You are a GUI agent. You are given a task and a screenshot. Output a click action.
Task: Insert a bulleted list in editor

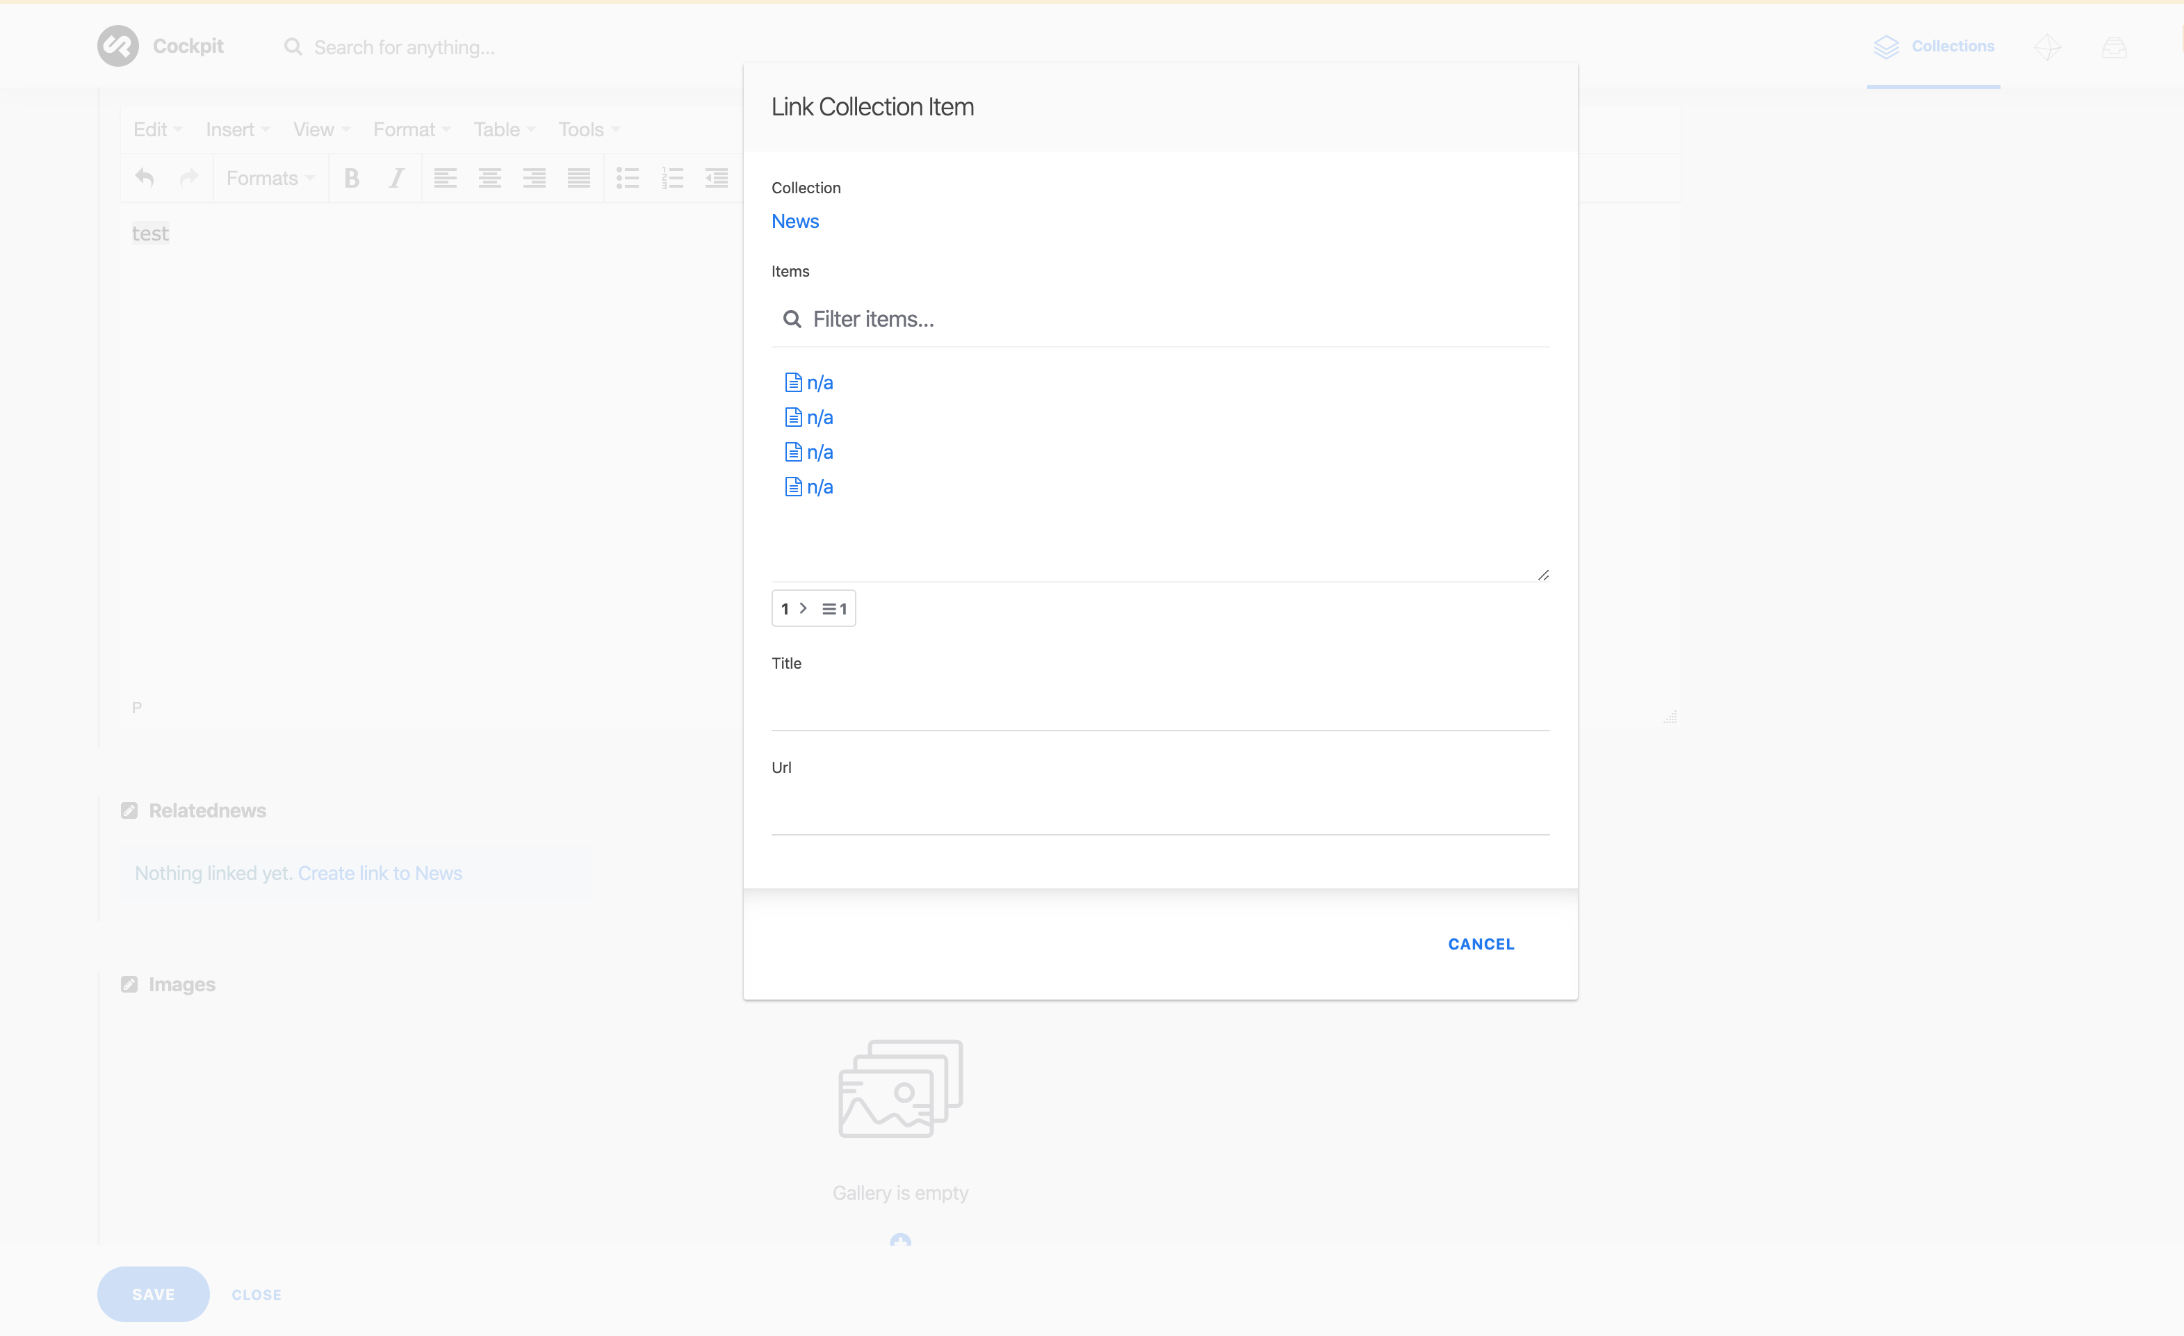click(628, 178)
